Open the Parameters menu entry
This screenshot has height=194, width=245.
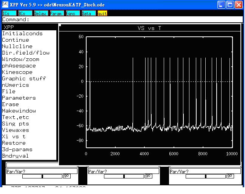(x=19, y=98)
